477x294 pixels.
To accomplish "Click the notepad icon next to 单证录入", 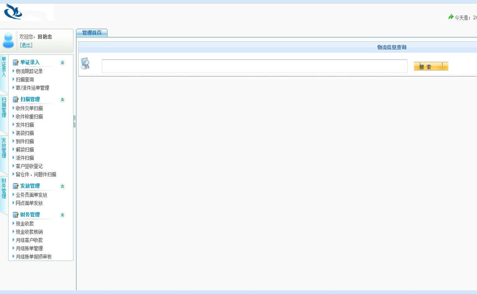I will point(16,62).
